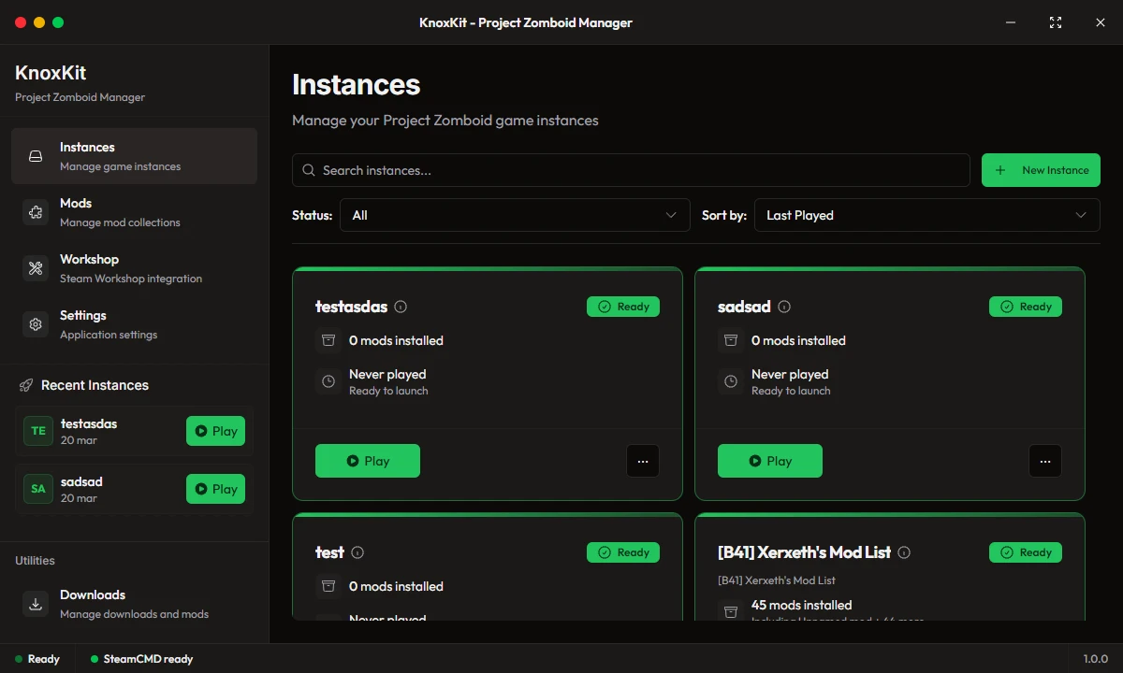Click the Utilities section label
Image resolution: width=1123 pixels, height=673 pixels.
point(35,561)
